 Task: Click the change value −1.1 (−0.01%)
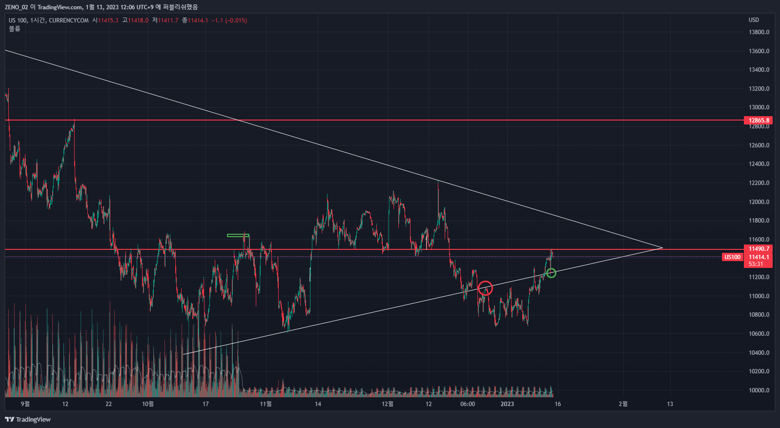coord(229,20)
